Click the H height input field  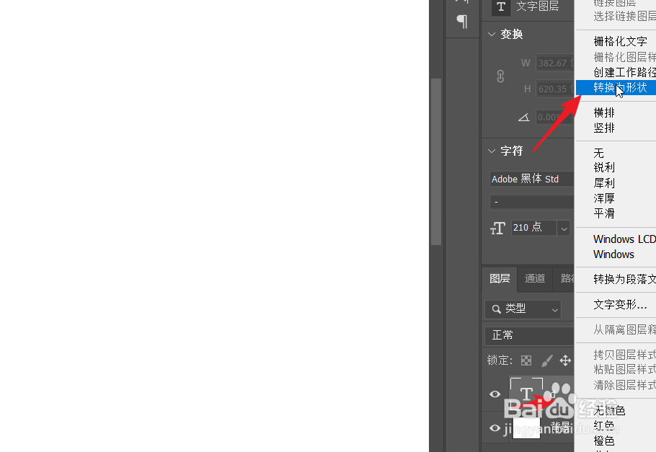(x=555, y=89)
